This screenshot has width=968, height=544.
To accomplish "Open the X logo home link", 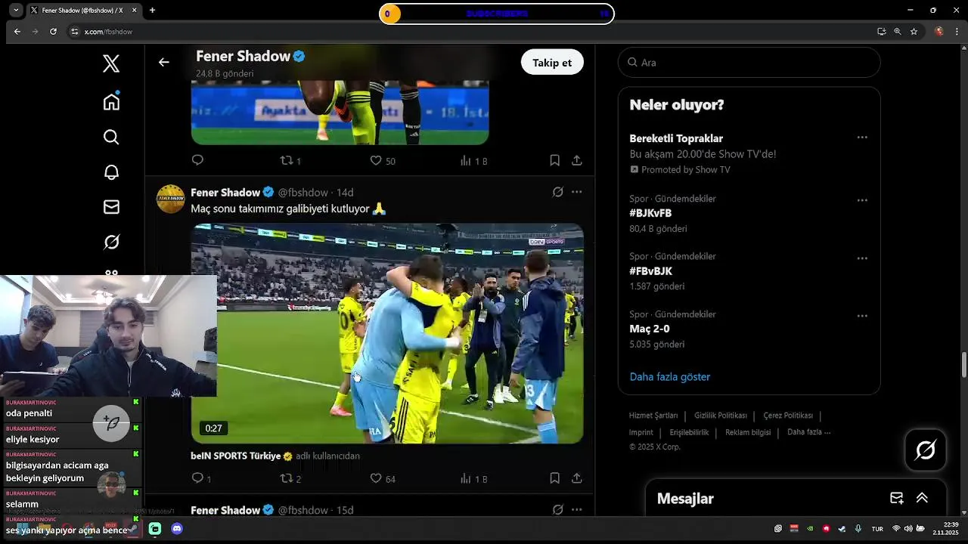I will pos(111,64).
